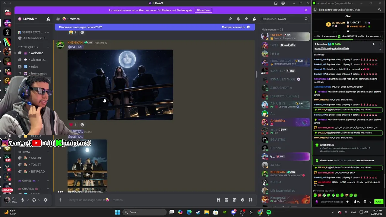This screenshot has width=386, height=217.
Task: Open the gift icon in message bar
Action: click(218, 200)
